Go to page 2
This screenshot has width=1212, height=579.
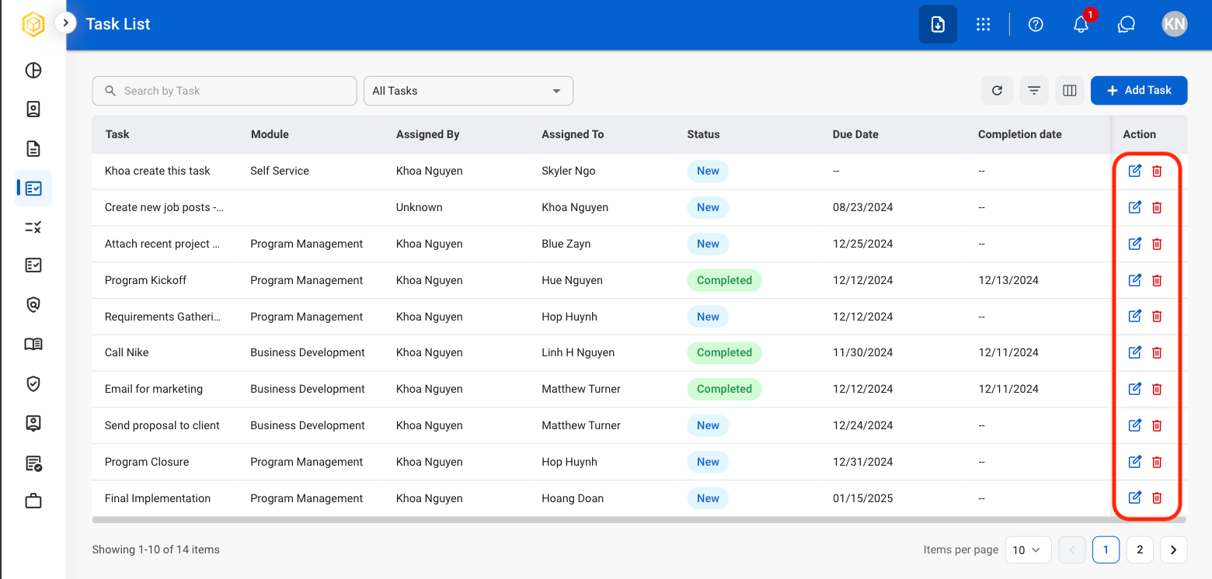pyautogui.click(x=1140, y=550)
